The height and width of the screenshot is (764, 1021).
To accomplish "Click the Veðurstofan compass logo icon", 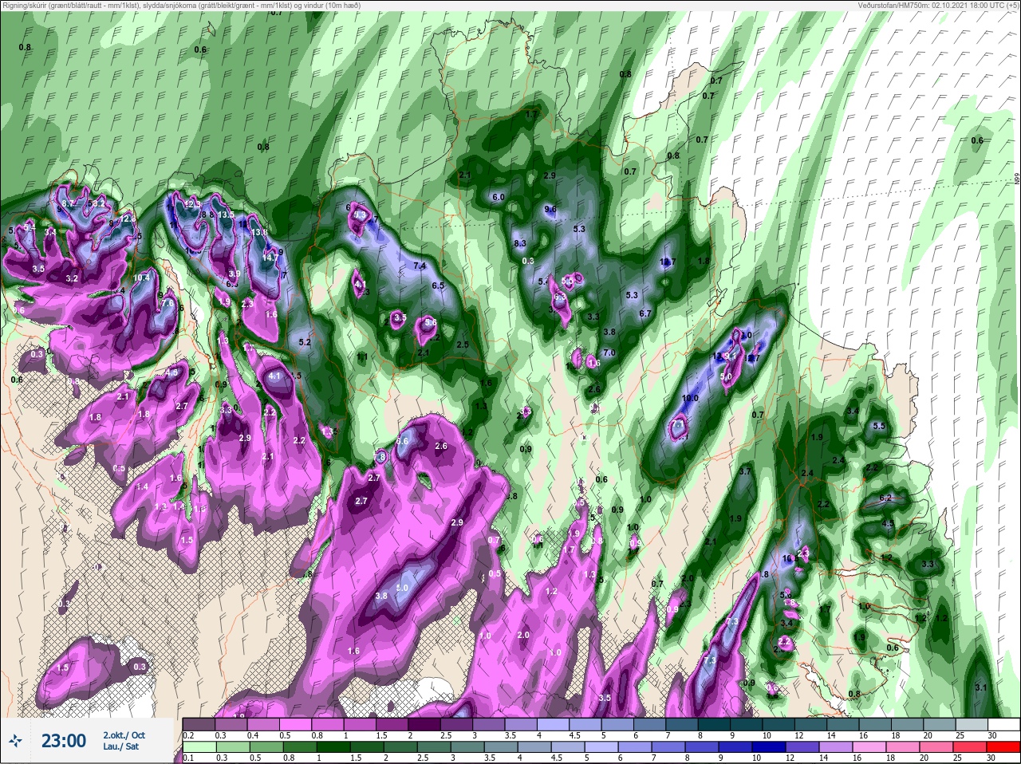I will click(x=15, y=741).
